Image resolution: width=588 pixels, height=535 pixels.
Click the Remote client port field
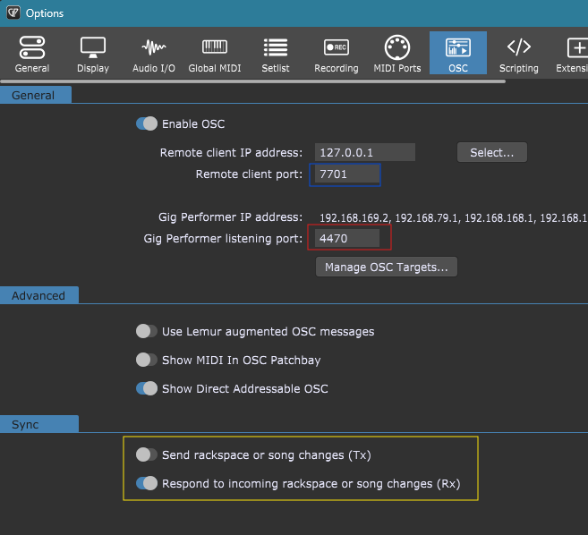click(x=345, y=174)
